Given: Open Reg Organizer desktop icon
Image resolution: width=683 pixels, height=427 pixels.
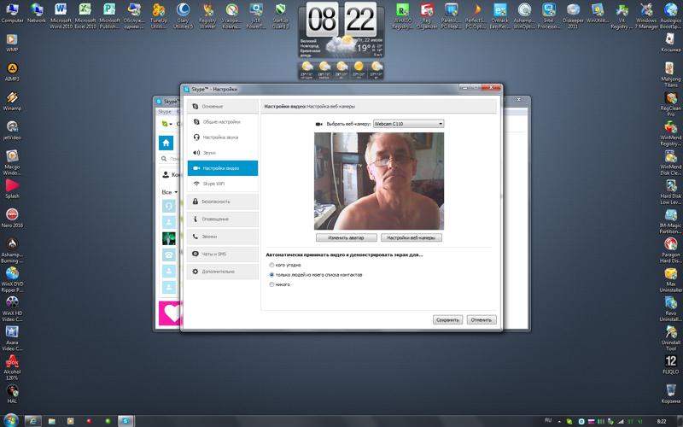Looking at the screenshot, I should [x=427, y=15].
